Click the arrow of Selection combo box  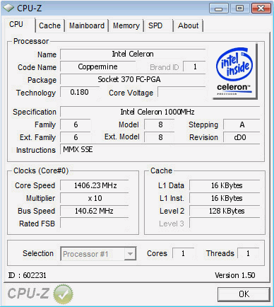pyautogui.click(x=130, y=254)
